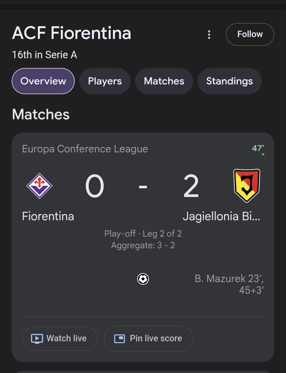Follow ACF Fiorentina
This screenshot has width=286, height=373.
click(x=250, y=34)
